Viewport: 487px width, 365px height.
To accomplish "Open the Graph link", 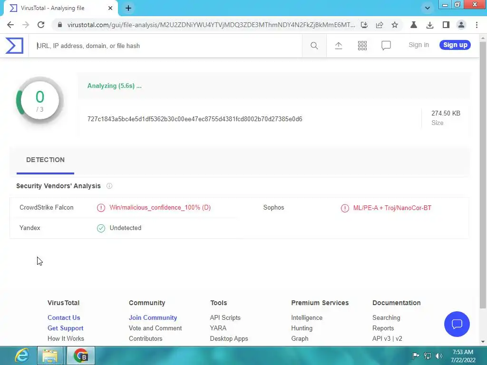I will point(300,338).
